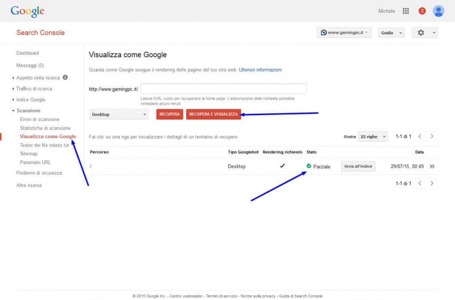Open Problemi di sicurezza
Viewport: 455px width, 300px height.
39,173
